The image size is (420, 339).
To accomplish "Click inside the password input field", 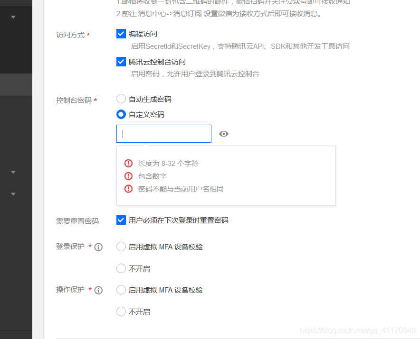I will [163, 134].
